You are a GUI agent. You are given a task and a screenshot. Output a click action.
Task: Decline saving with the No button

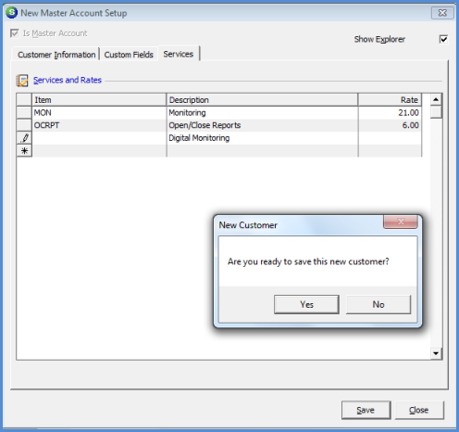[378, 304]
